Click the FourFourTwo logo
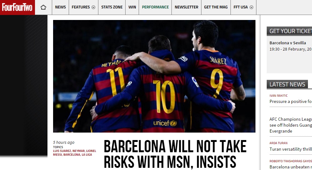Screen dimensions: 312x170 coord(17,7)
